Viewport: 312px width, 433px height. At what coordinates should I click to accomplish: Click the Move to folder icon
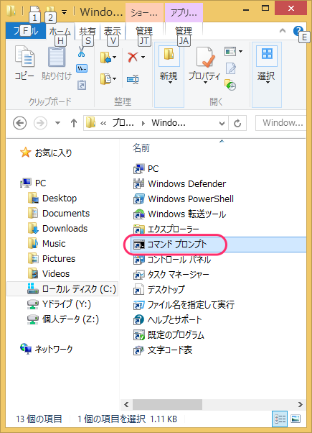[x=105, y=58]
